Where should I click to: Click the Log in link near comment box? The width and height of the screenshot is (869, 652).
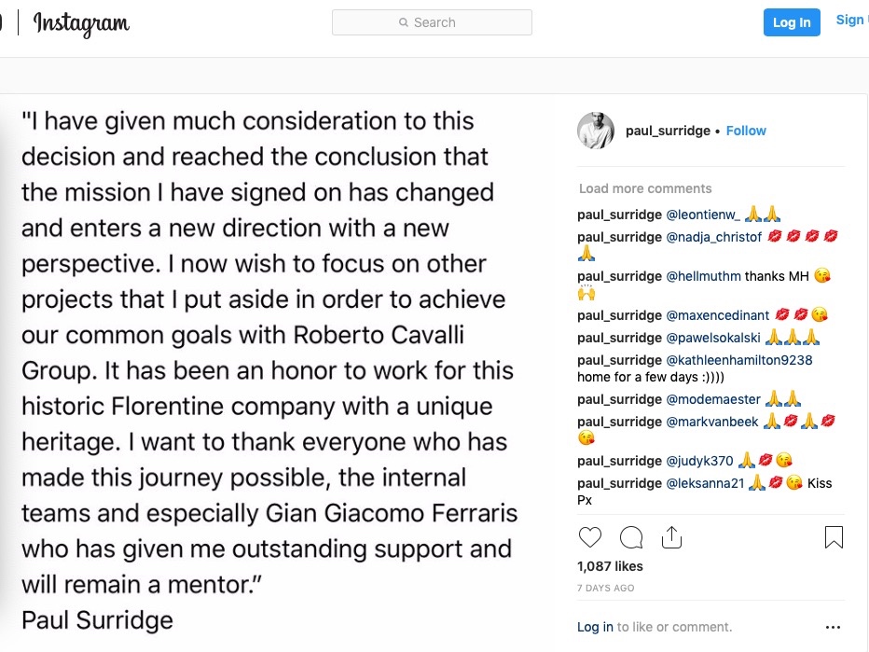(595, 627)
